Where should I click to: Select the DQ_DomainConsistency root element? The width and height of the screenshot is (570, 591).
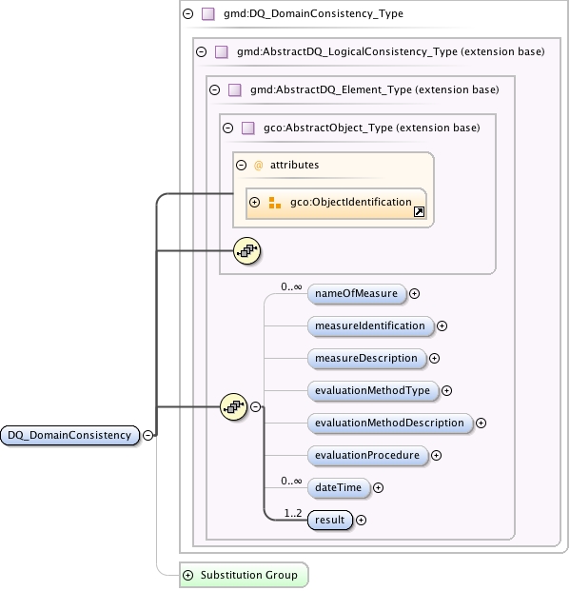[70, 435]
